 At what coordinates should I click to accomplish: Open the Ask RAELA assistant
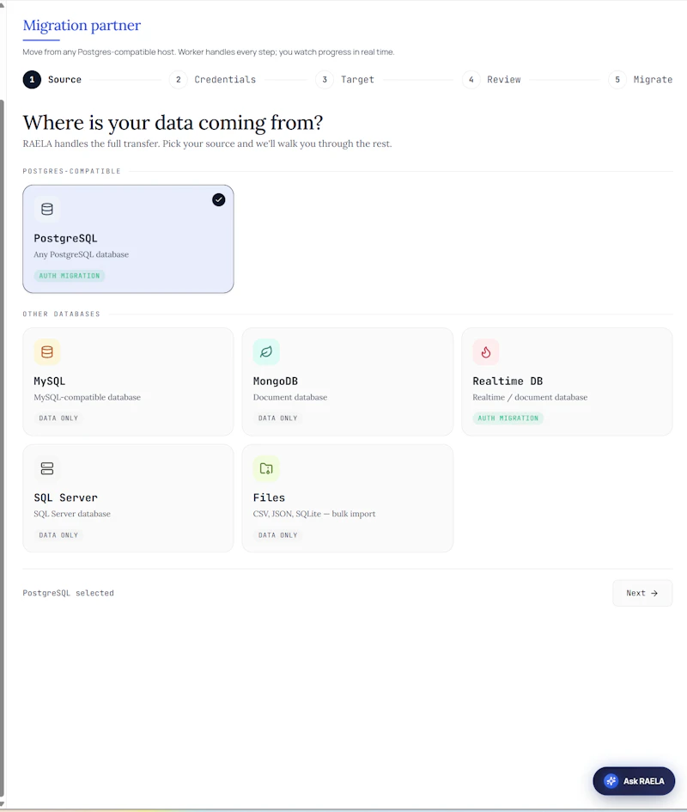(x=634, y=781)
